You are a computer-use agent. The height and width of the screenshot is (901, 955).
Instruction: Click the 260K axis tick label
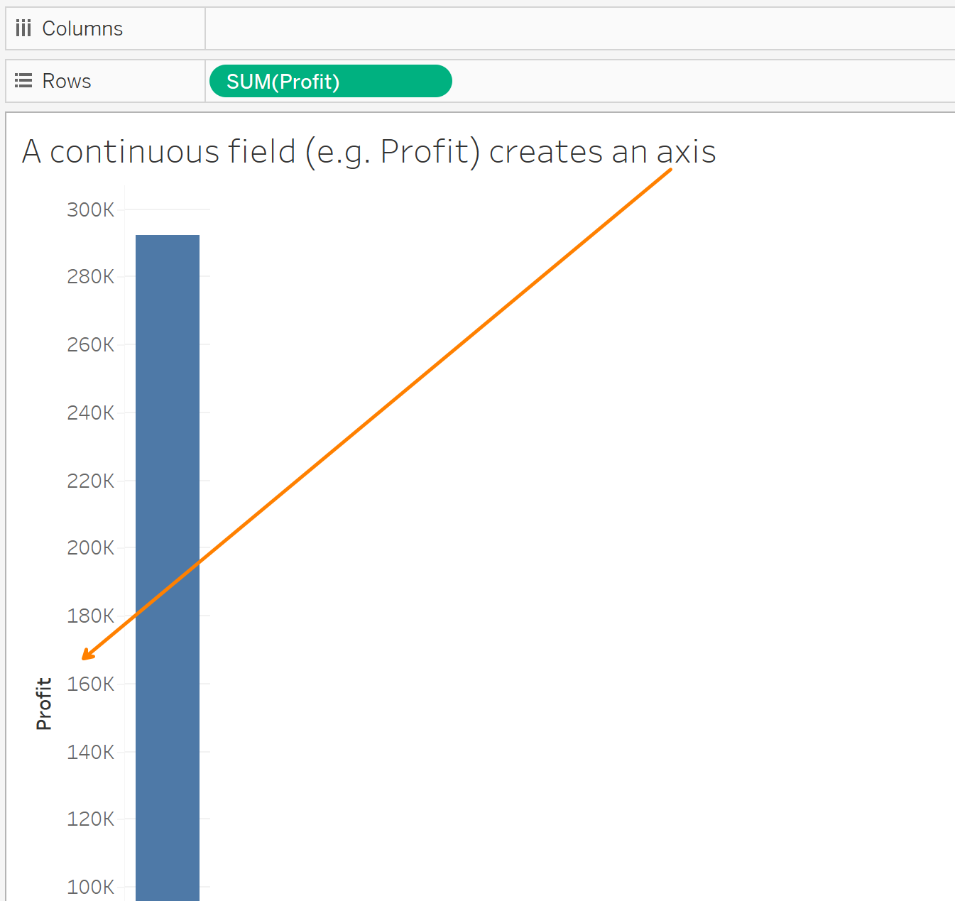coord(90,345)
